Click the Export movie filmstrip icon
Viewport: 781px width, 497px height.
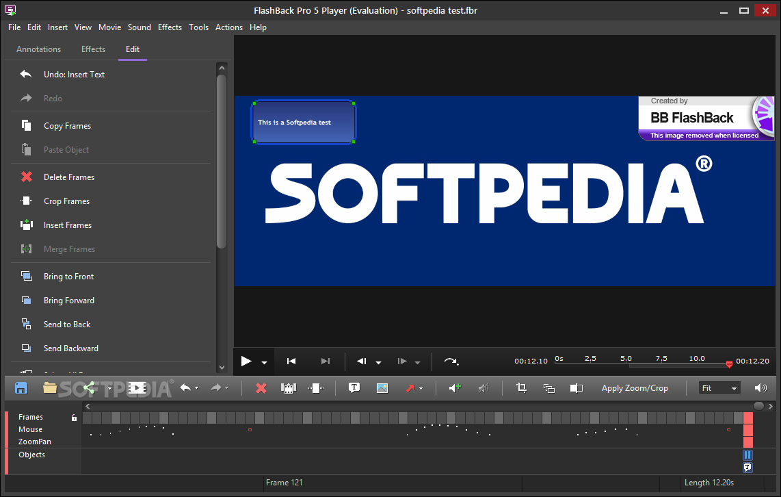(137, 388)
